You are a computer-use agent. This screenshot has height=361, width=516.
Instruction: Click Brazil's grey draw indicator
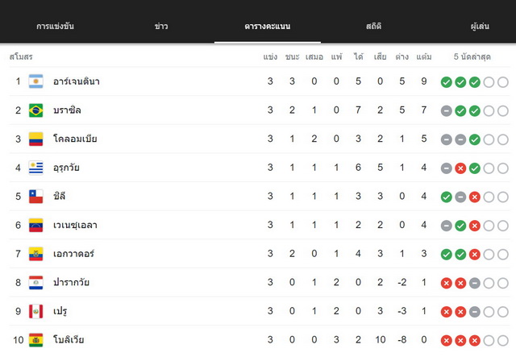click(x=446, y=111)
